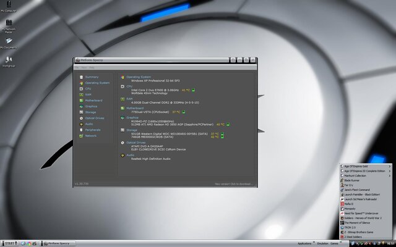Click the CPU temperature indicator icon
The image size is (396, 247).
194,90
